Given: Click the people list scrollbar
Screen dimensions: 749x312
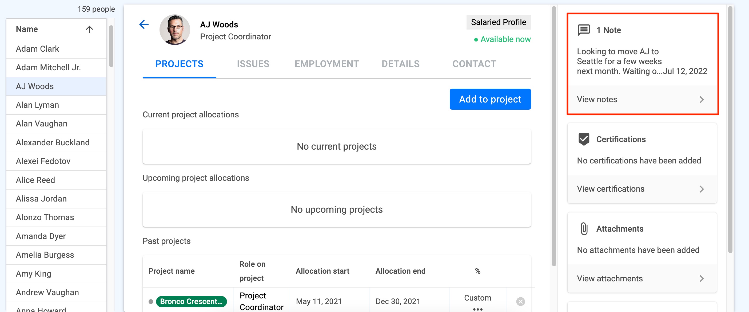Looking at the screenshot, I should click(x=111, y=46).
